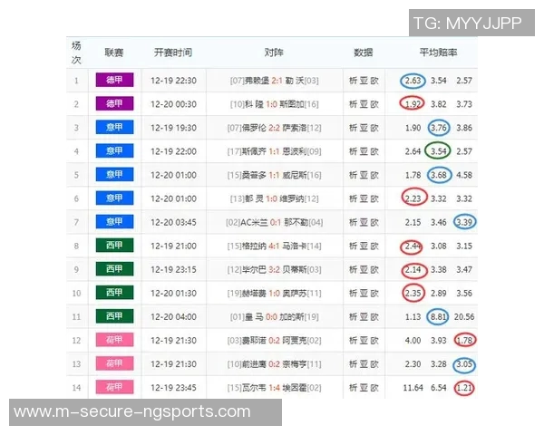
Task: Click the 12-19 19:30 kickoff time
Action: click(173, 128)
